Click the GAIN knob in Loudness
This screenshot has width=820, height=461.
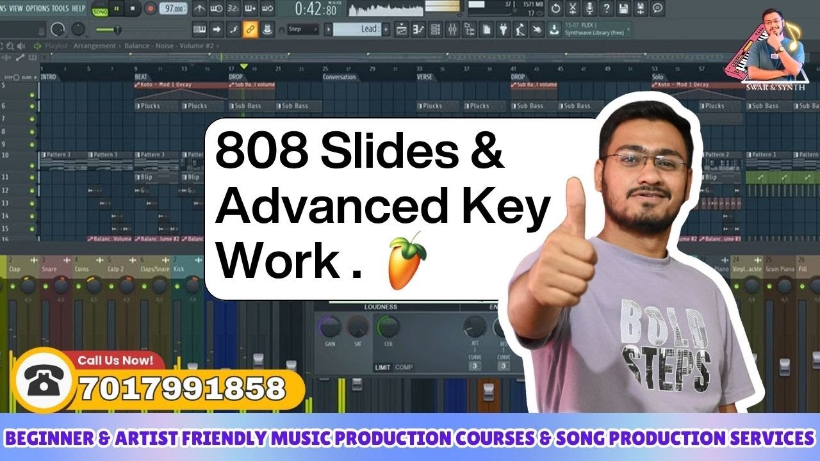[x=330, y=327]
